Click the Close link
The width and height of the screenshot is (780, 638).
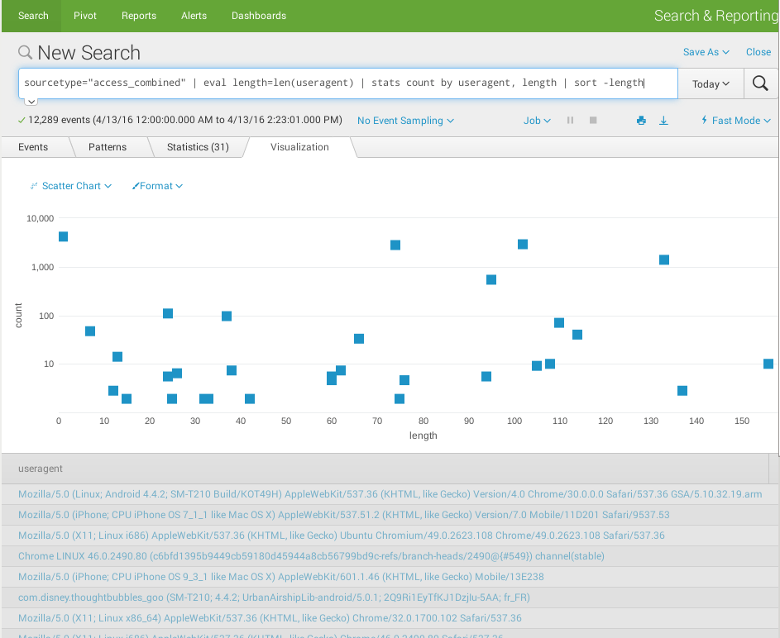click(758, 52)
